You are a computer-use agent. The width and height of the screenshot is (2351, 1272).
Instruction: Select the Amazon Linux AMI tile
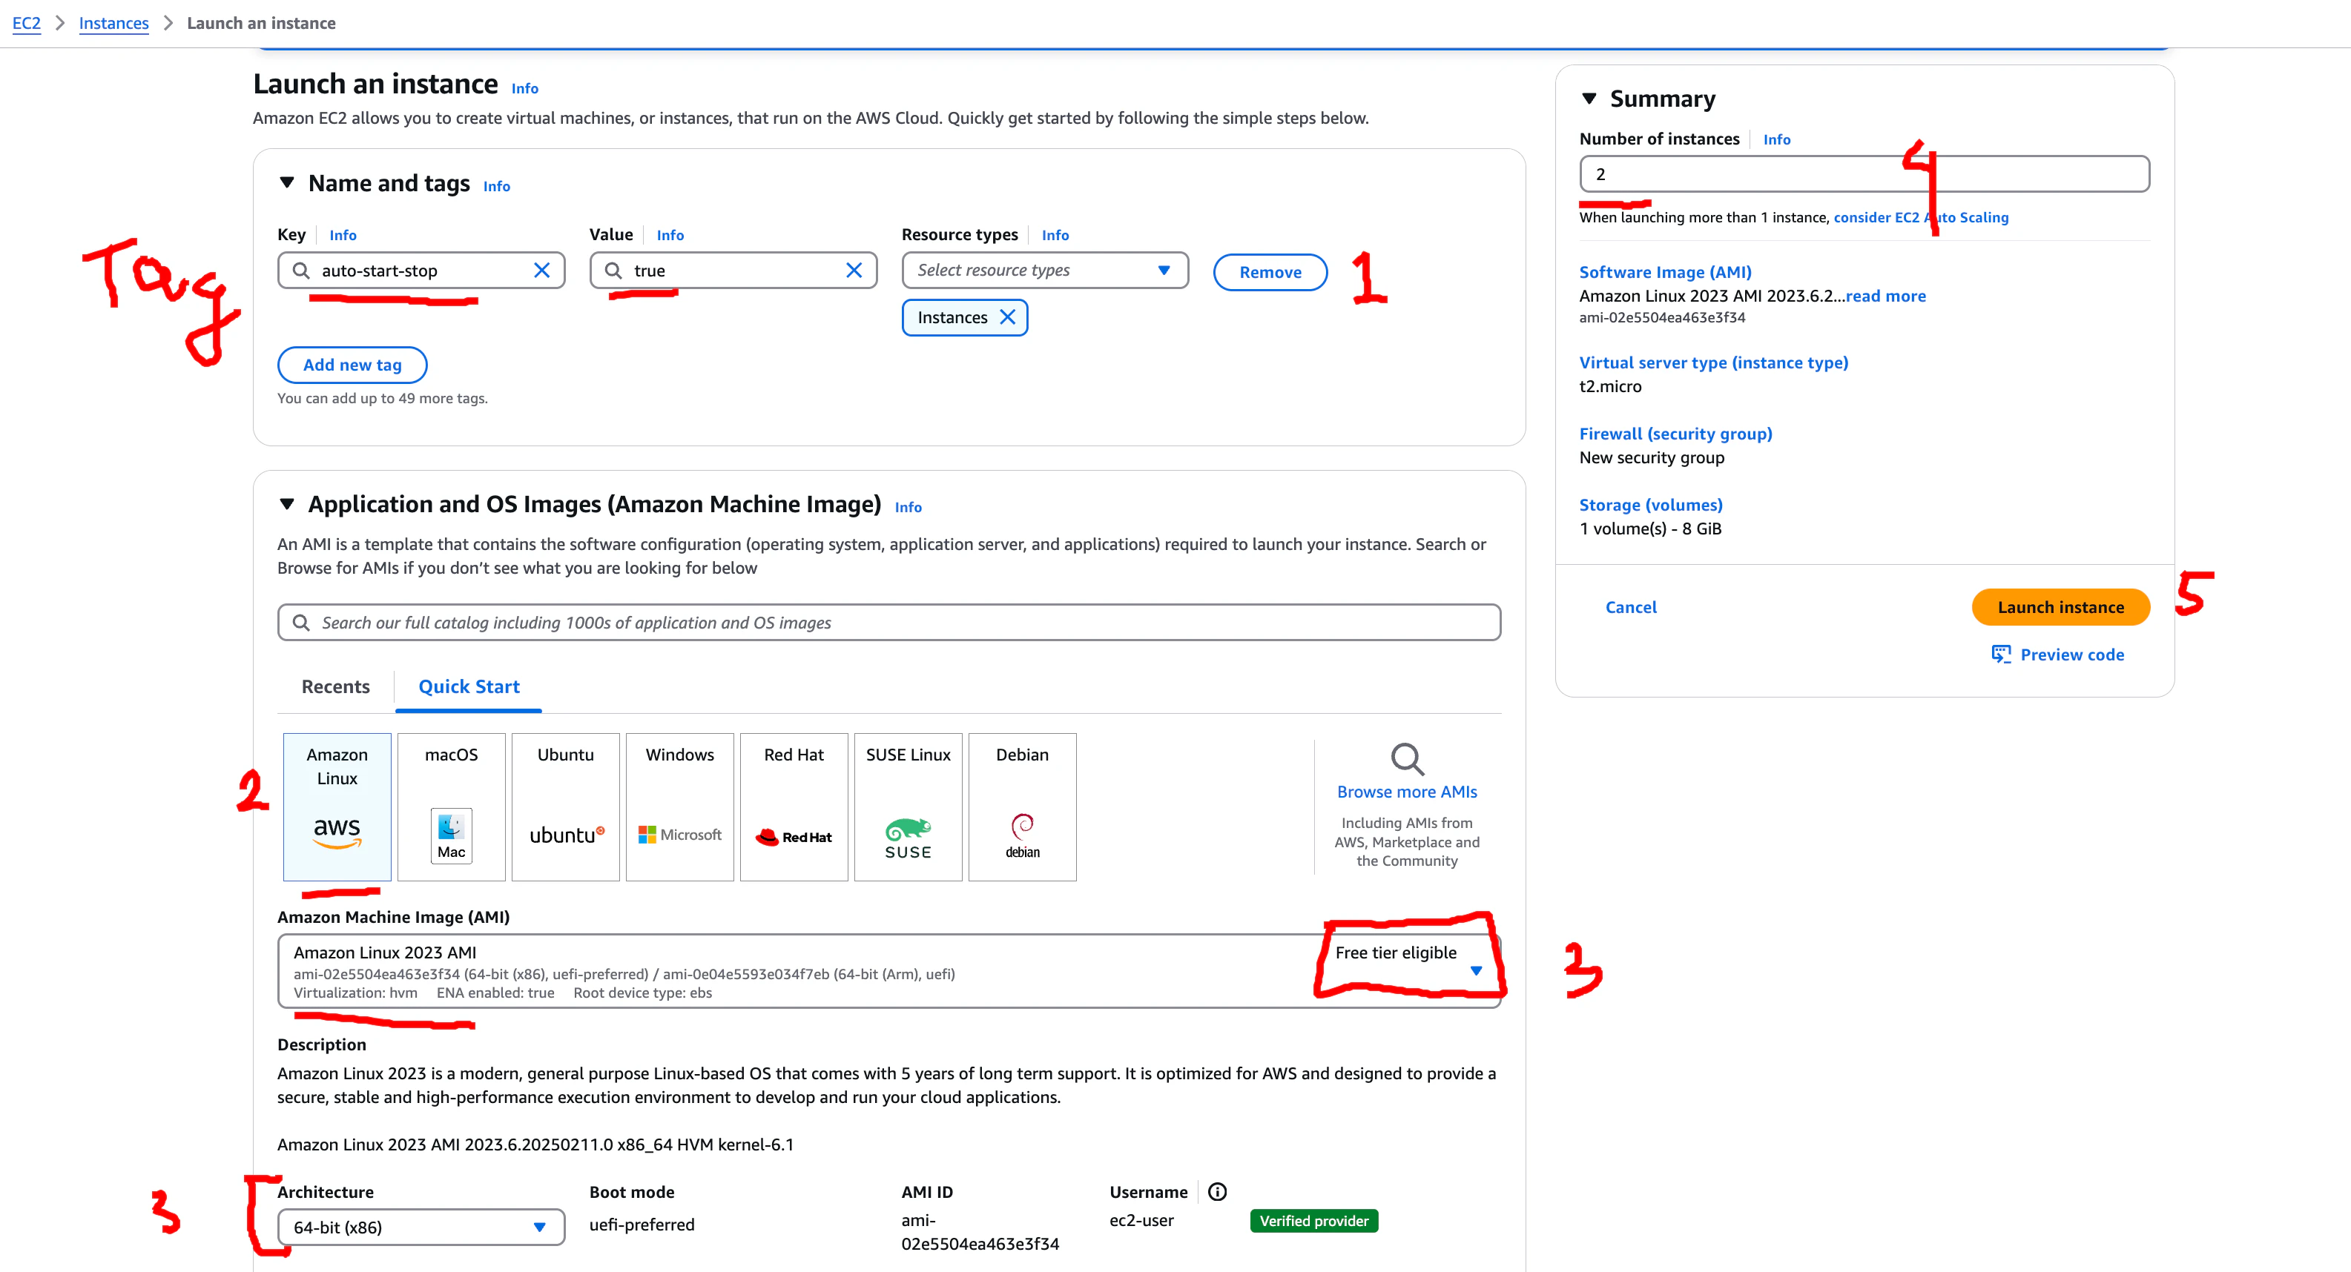click(x=337, y=806)
